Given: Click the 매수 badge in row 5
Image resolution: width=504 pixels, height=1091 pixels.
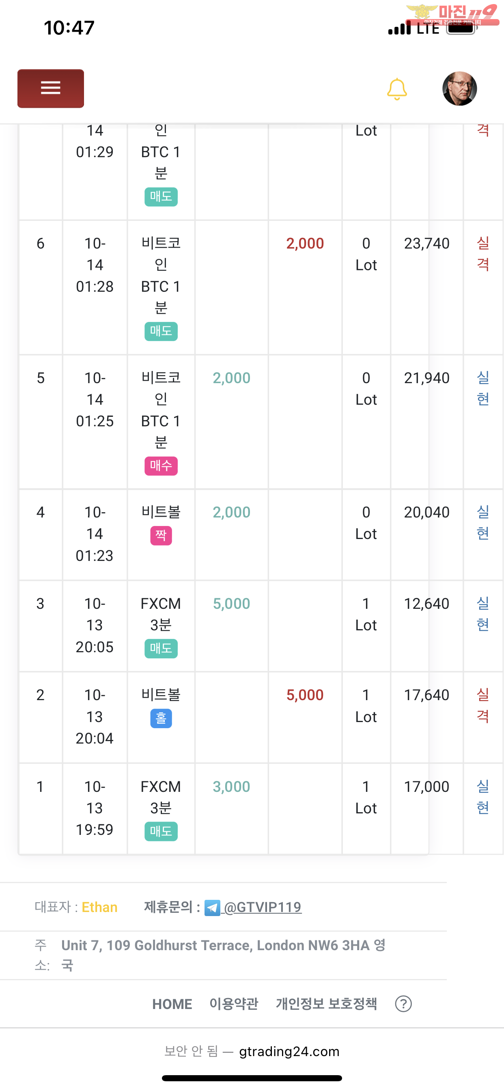Looking at the screenshot, I should tap(161, 466).
